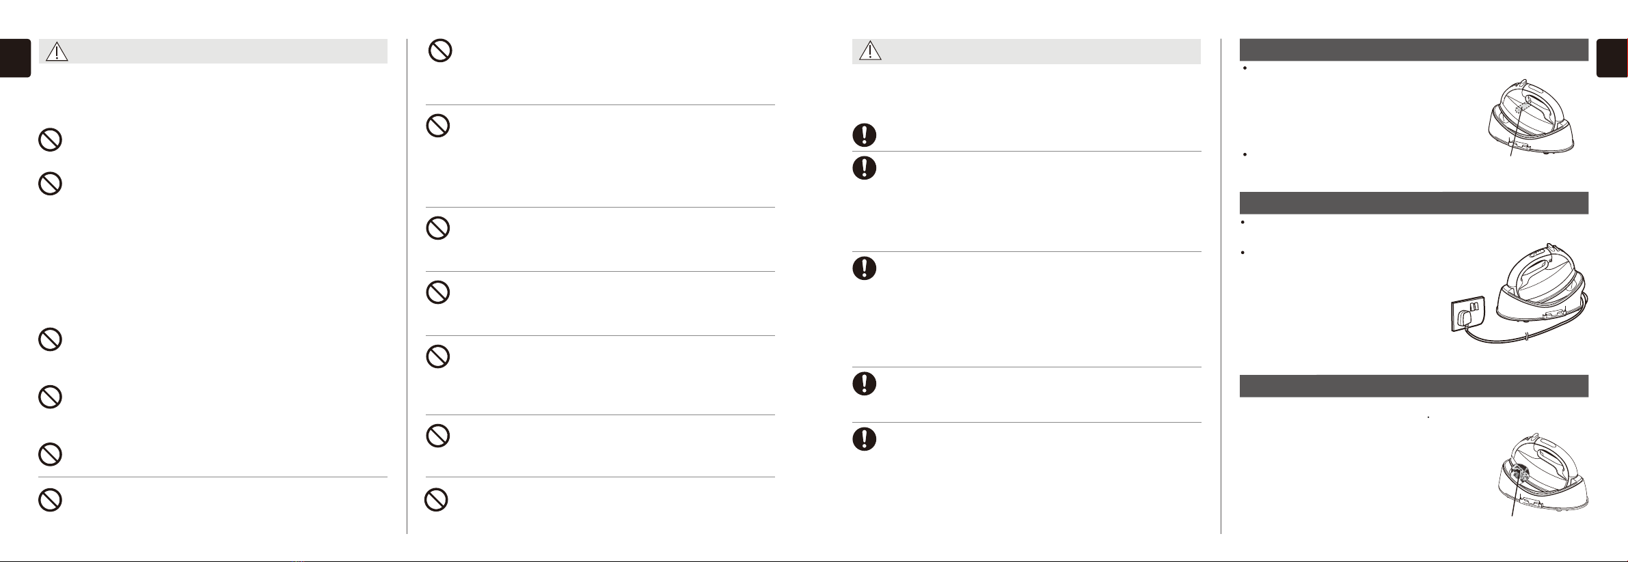Screen dimensions: 1628x562
Task: Select the black page tab at the left edge
Action: [15, 58]
